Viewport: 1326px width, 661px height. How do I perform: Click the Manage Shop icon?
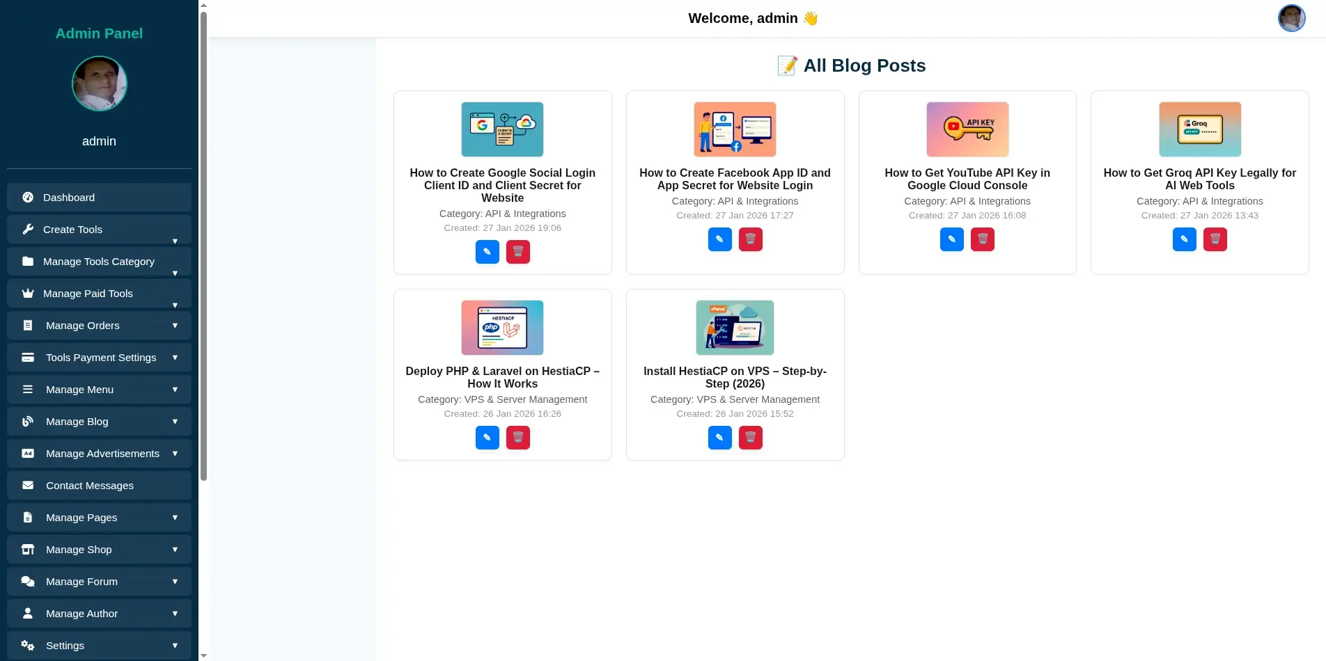(28, 549)
